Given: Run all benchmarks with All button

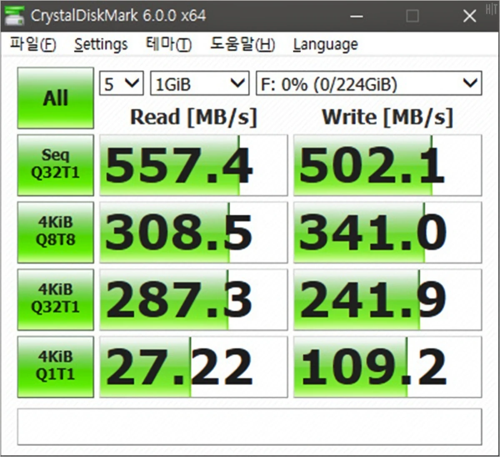Looking at the screenshot, I should tap(55, 98).
